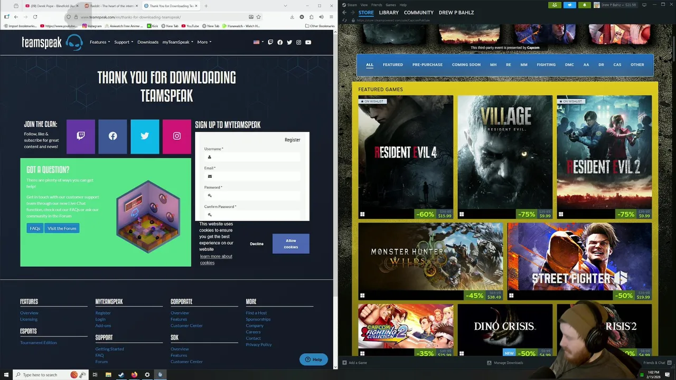Go to Steam COMMUNITY tab
The image size is (676, 380).
(419, 13)
